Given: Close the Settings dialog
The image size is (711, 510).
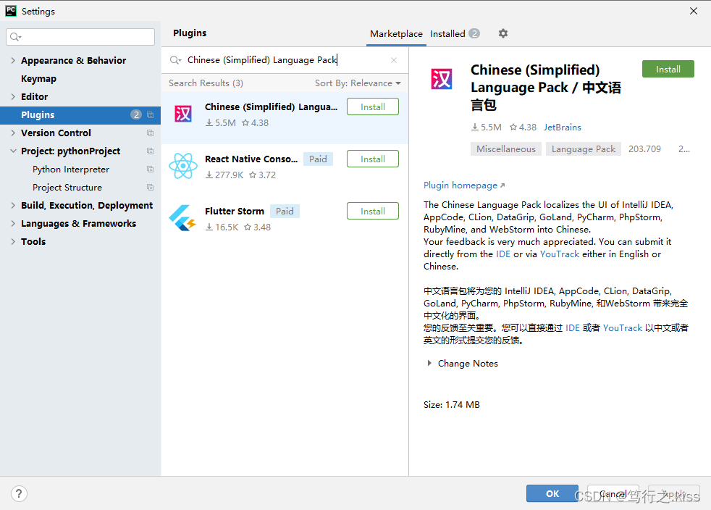Looking at the screenshot, I should click(x=694, y=11).
